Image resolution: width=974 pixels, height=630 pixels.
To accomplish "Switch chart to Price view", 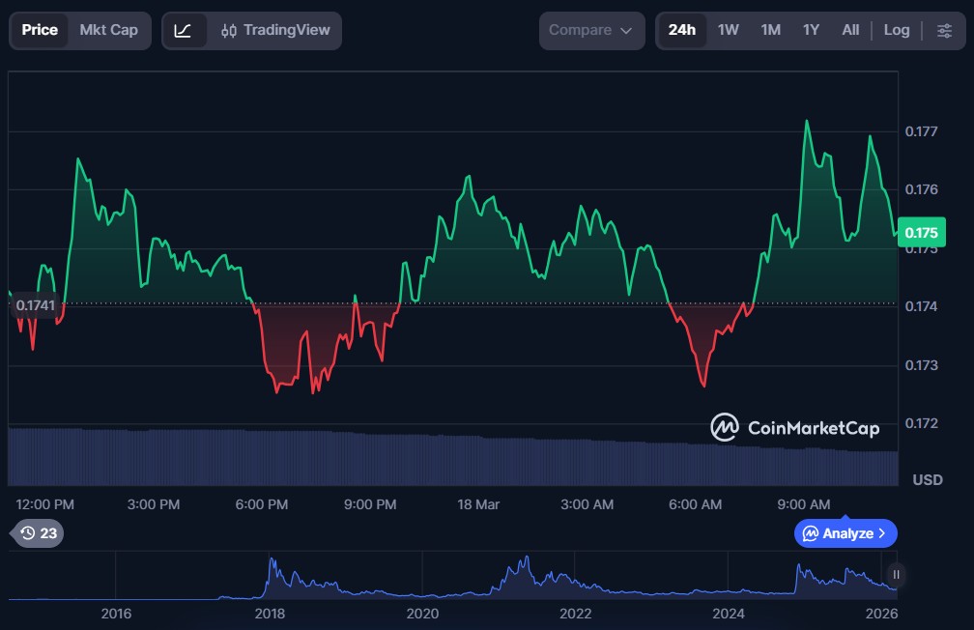I will (40, 30).
